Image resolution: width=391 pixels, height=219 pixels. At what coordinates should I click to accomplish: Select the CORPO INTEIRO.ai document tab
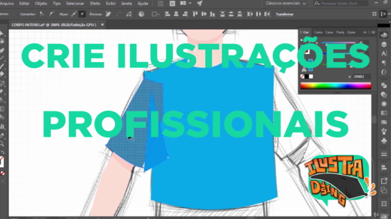click(54, 25)
